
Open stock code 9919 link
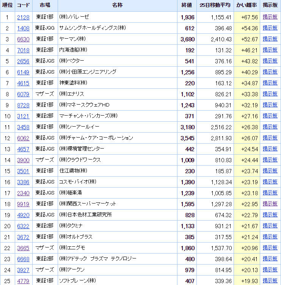pos(23,204)
